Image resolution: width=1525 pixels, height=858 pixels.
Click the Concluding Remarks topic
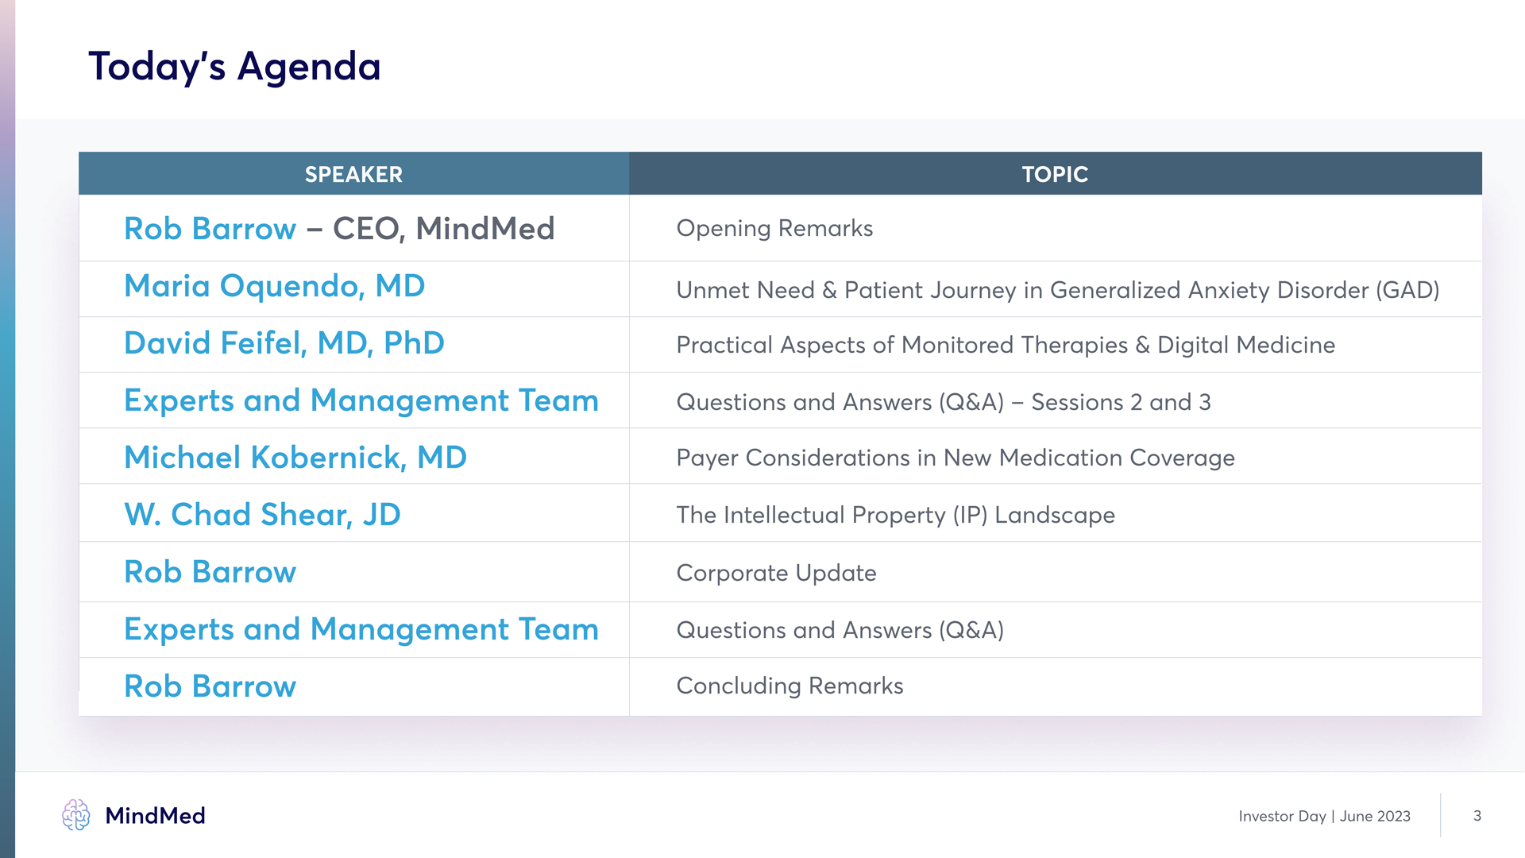click(790, 686)
